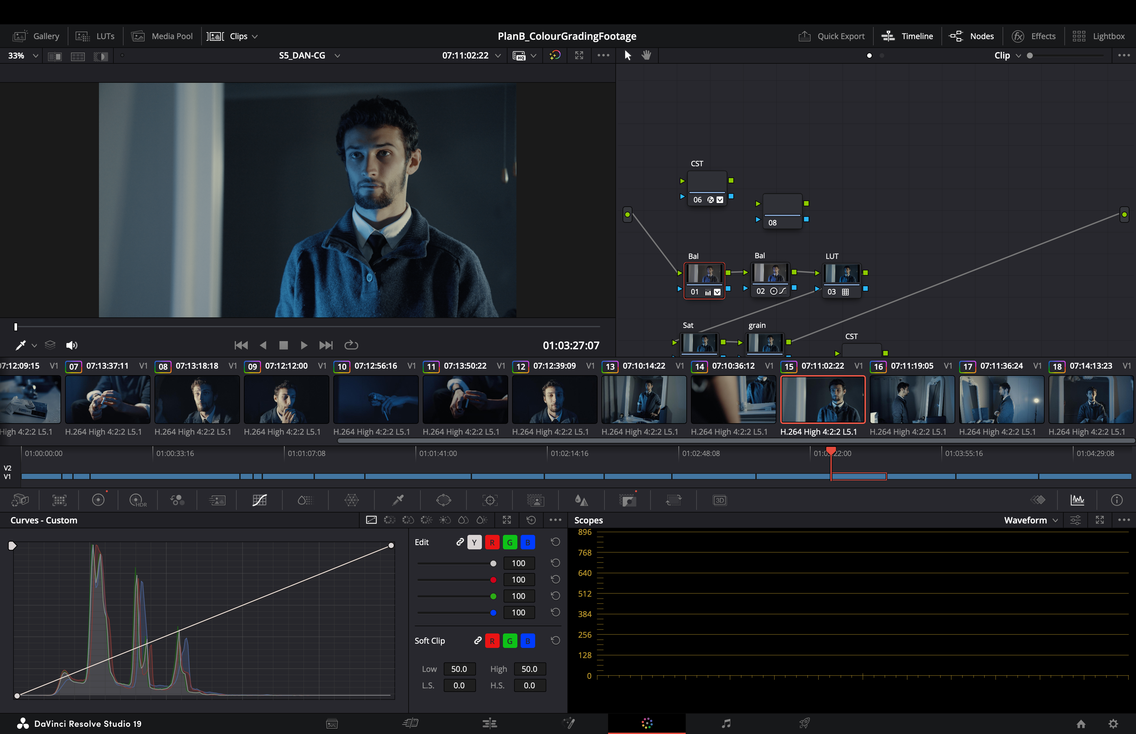
Task: Open the Tracker palette icon
Action: [489, 500]
